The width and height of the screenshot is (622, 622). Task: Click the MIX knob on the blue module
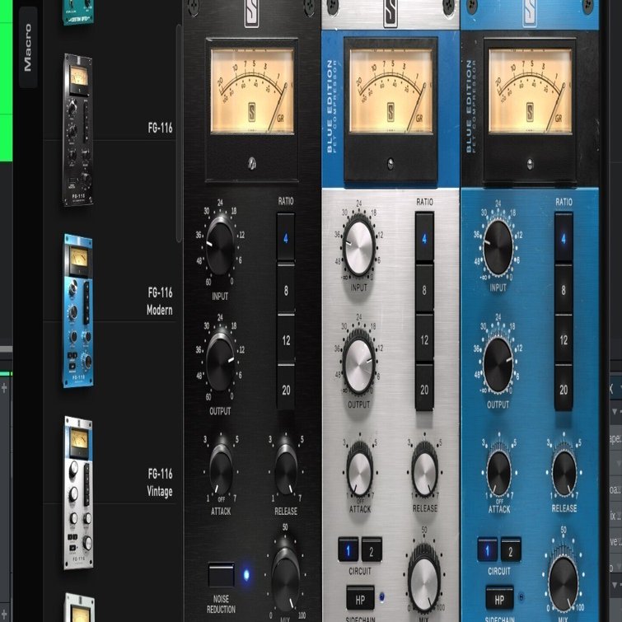point(564,583)
